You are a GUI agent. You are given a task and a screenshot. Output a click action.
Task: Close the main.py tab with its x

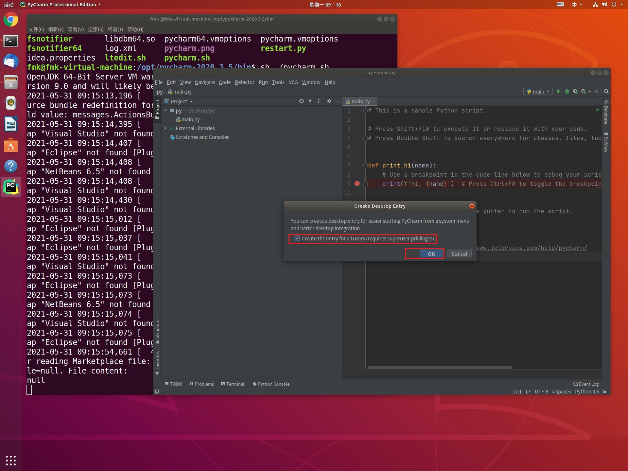pos(374,101)
